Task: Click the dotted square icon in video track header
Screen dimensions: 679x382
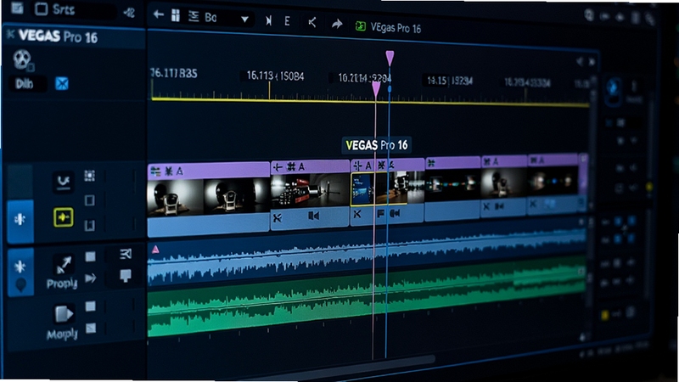Action: click(90, 175)
